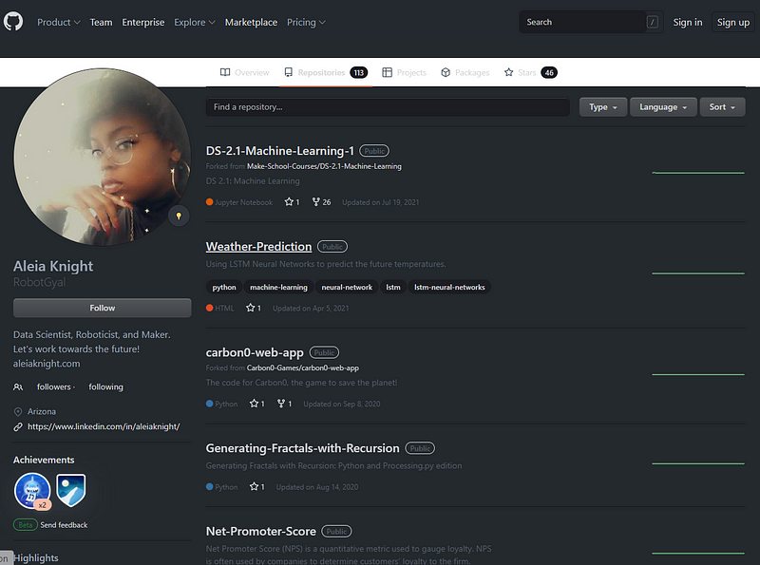Click the Repositories repo icon

tap(289, 72)
